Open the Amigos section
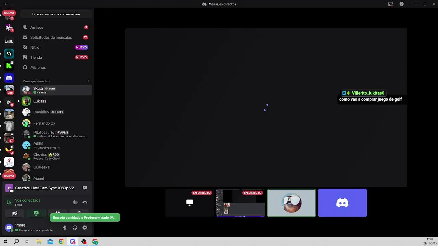438x246 pixels. (x=56, y=27)
